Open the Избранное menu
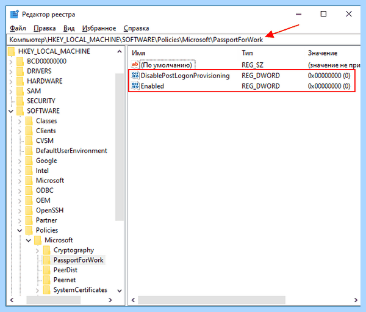This screenshot has height=312, width=366. click(x=99, y=28)
